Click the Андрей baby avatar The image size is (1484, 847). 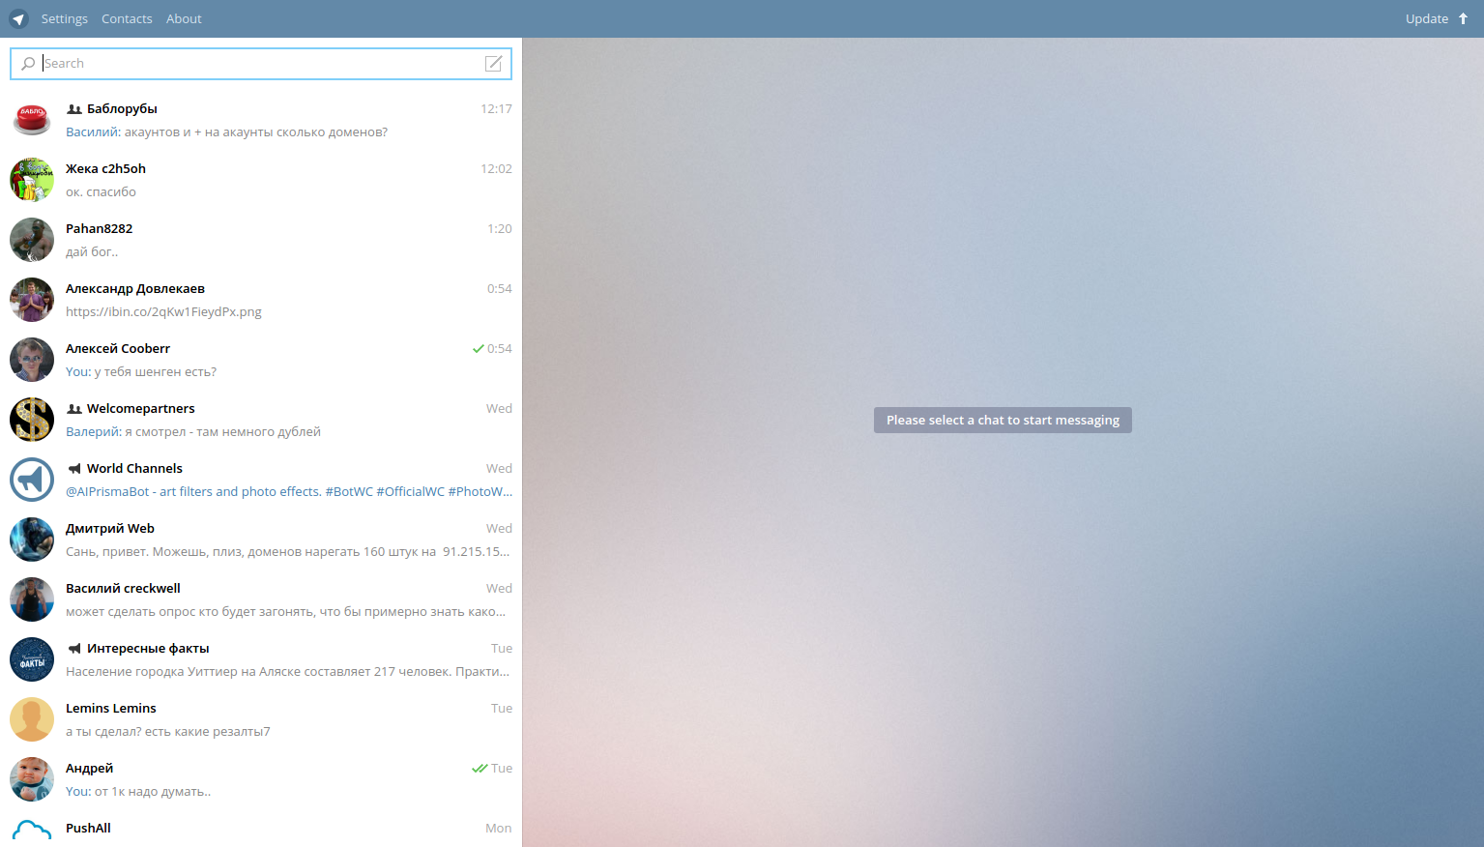point(32,779)
